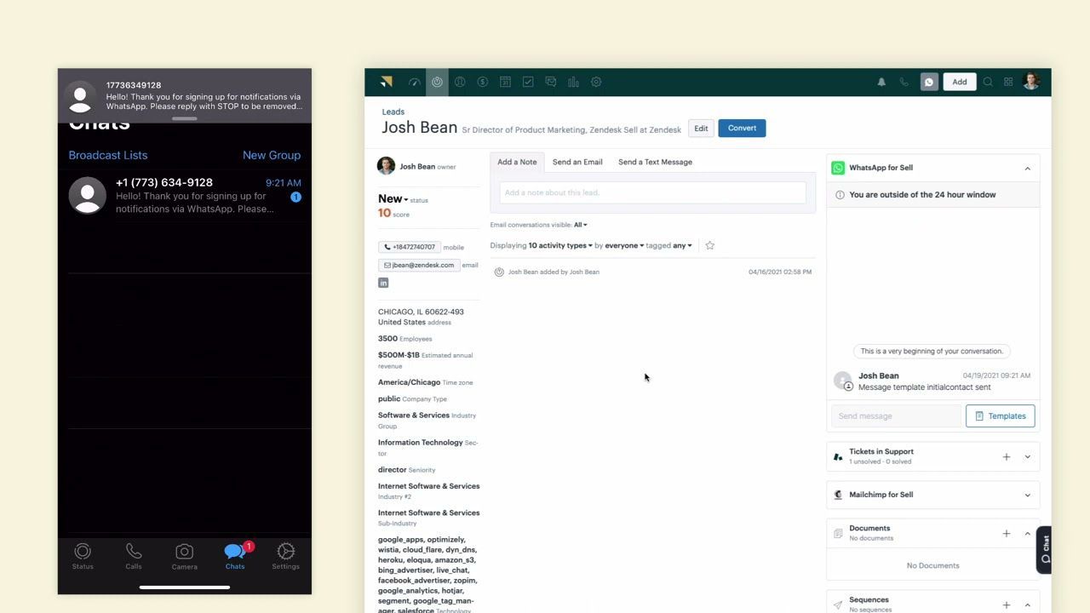Add a ticket in Tickets in Support
1090x613 pixels.
pyautogui.click(x=1006, y=457)
